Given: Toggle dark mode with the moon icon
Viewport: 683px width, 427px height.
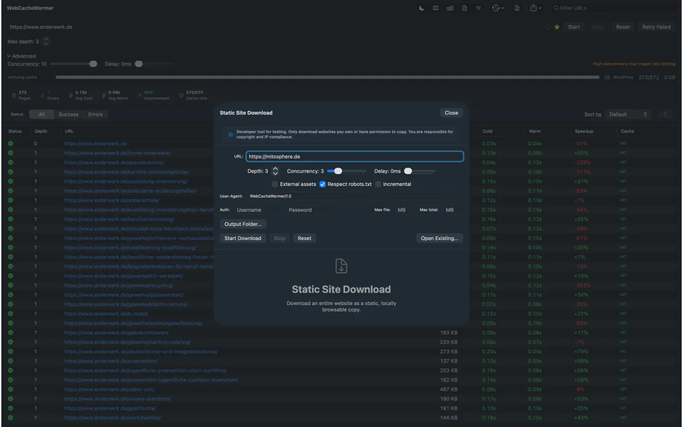Looking at the screenshot, I should pos(422,8).
